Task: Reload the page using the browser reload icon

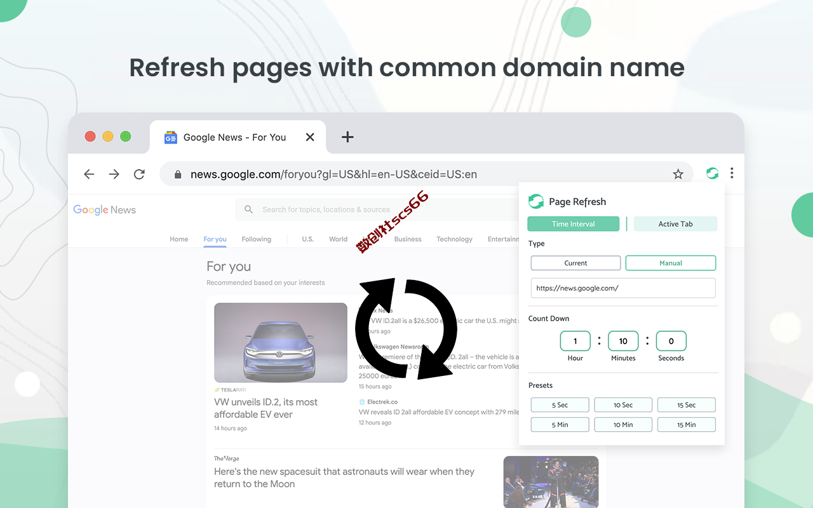Action: [x=139, y=174]
